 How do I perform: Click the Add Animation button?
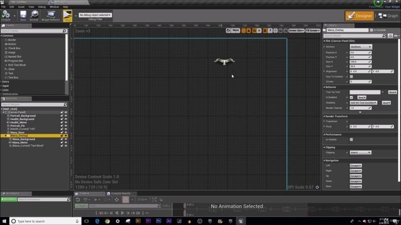pyautogui.click(x=9, y=199)
